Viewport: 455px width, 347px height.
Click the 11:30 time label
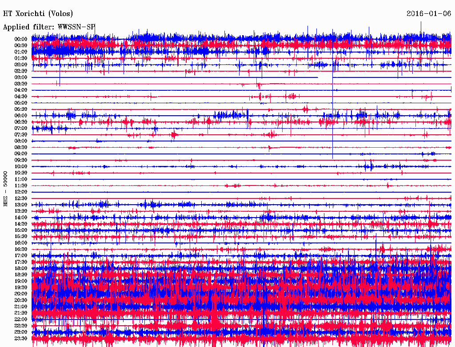click(x=21, y=186)
